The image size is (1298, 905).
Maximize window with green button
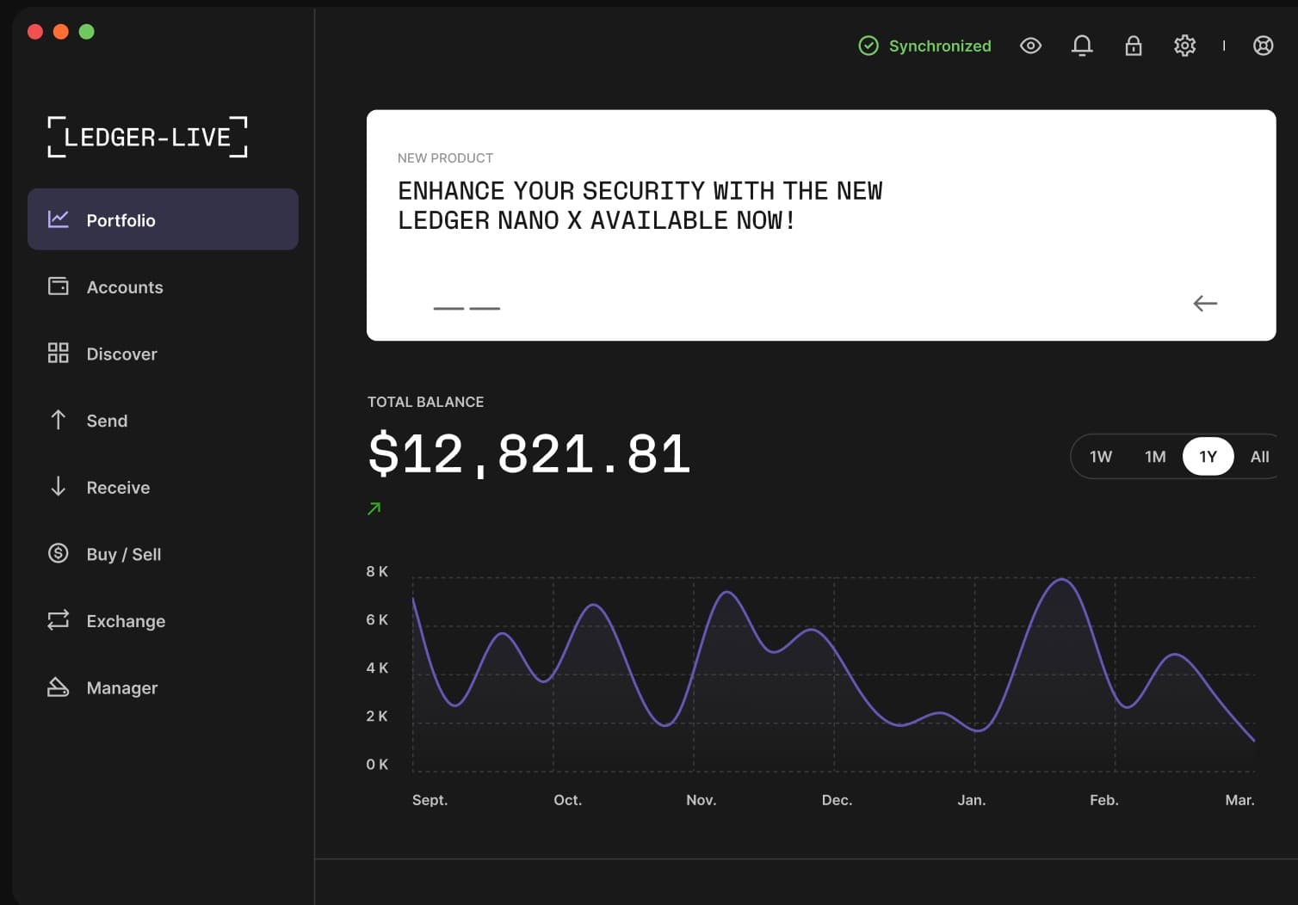[87, 32]
